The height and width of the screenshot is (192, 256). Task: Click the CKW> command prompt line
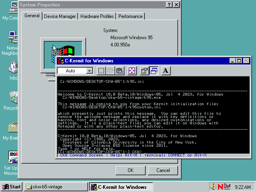(x=100, y=152)
